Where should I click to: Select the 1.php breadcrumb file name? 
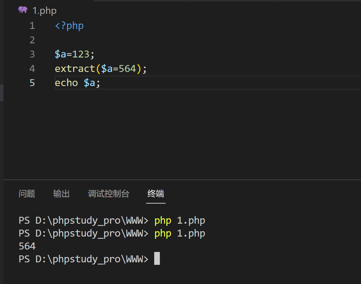pos(44,11)
